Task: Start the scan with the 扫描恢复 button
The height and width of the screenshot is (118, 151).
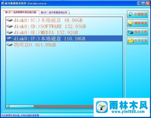Action: click(137, 14)
